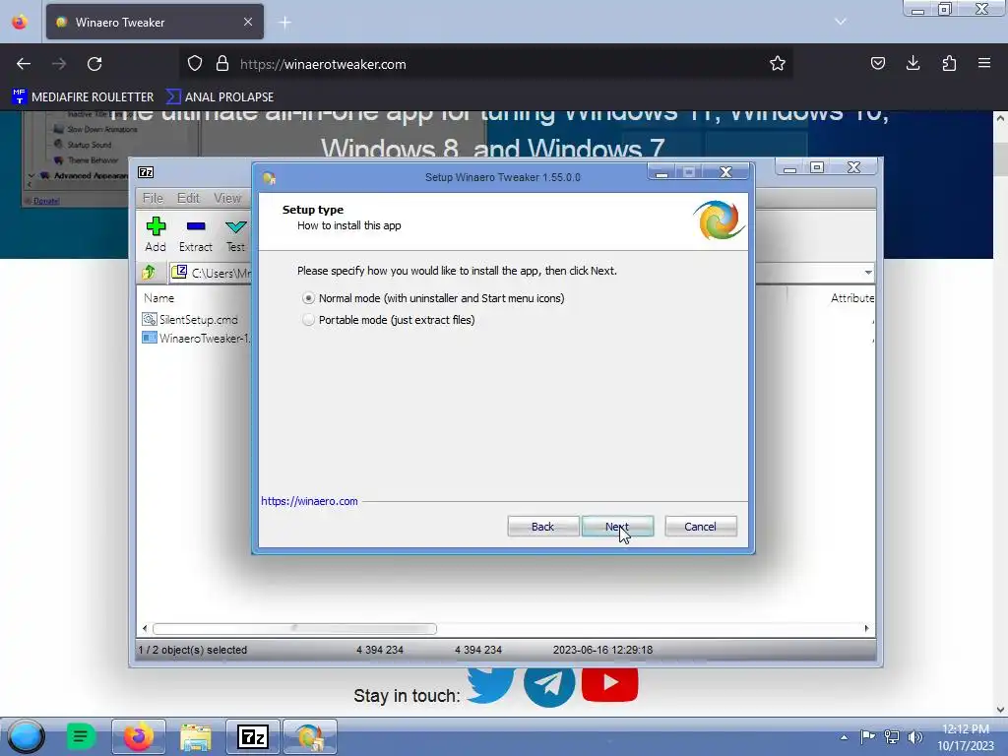The height and width of the screenshot is (756, 1008).
Task: Open the network tray icon
Action: coord(891,737)
